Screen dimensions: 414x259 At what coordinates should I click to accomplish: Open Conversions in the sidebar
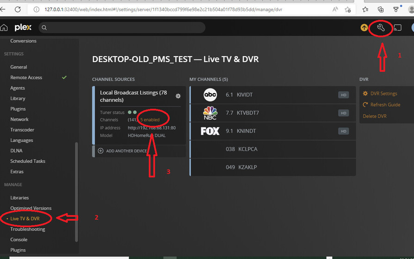pyautogui.click(x=23, y=41)
